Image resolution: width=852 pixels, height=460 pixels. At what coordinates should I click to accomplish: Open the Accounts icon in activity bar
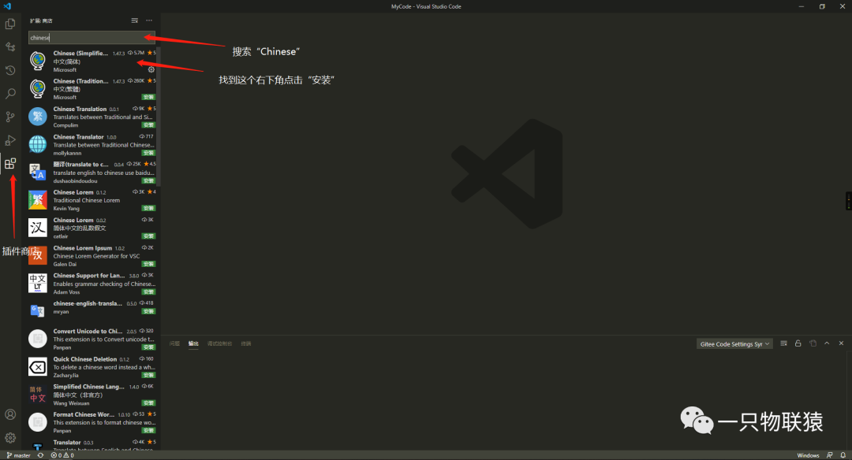(x=10, y=414)
